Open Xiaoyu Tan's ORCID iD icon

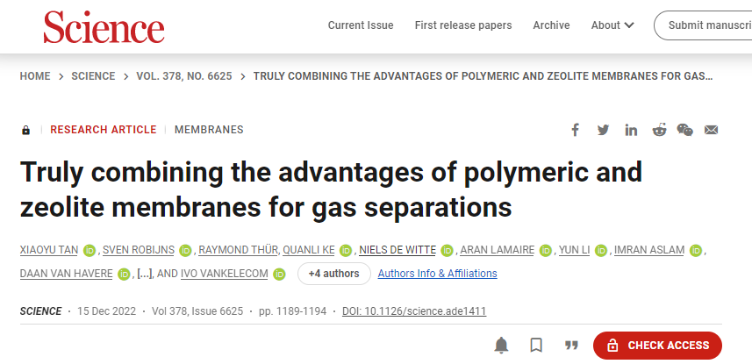(90, 250)
